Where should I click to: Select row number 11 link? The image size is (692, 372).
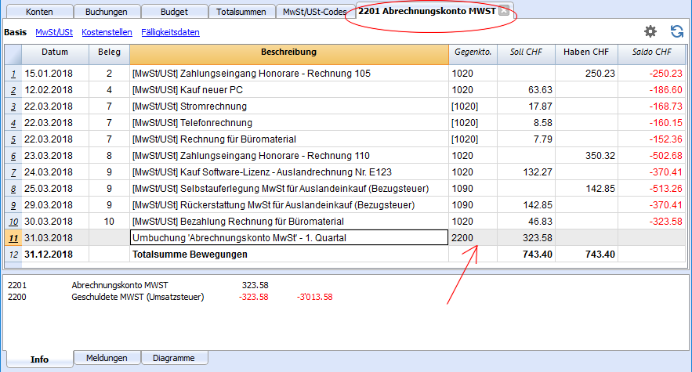[x=13, y=238]
